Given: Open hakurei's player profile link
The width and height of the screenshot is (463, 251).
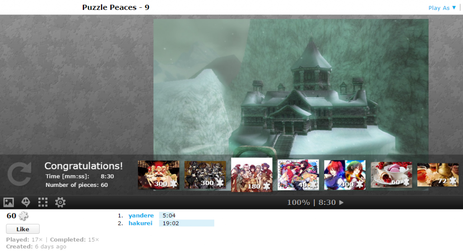Looking at the screenshot, I should coord(140,223).
